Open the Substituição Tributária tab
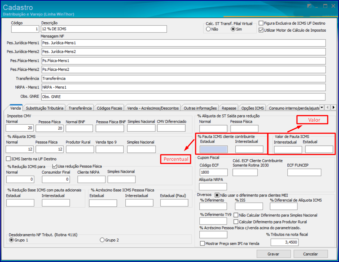 click(x=45, y=108)
